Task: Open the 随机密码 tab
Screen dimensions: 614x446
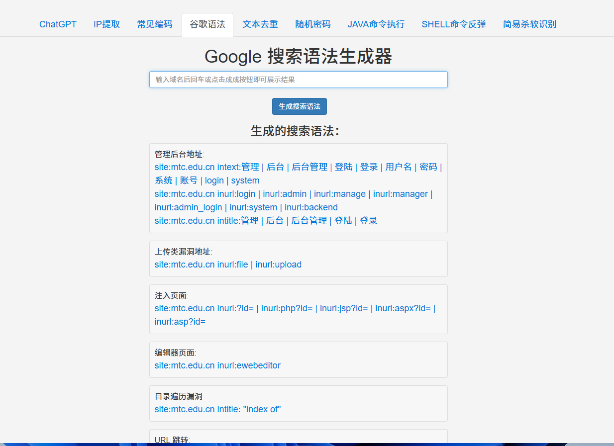Action: 313,24
